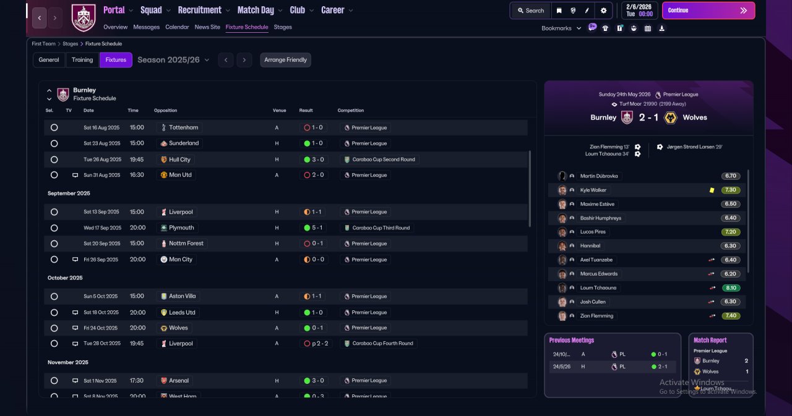Screen dimensions: 792x416
Task: Open the world globe icon
Action: click(574, 11)
